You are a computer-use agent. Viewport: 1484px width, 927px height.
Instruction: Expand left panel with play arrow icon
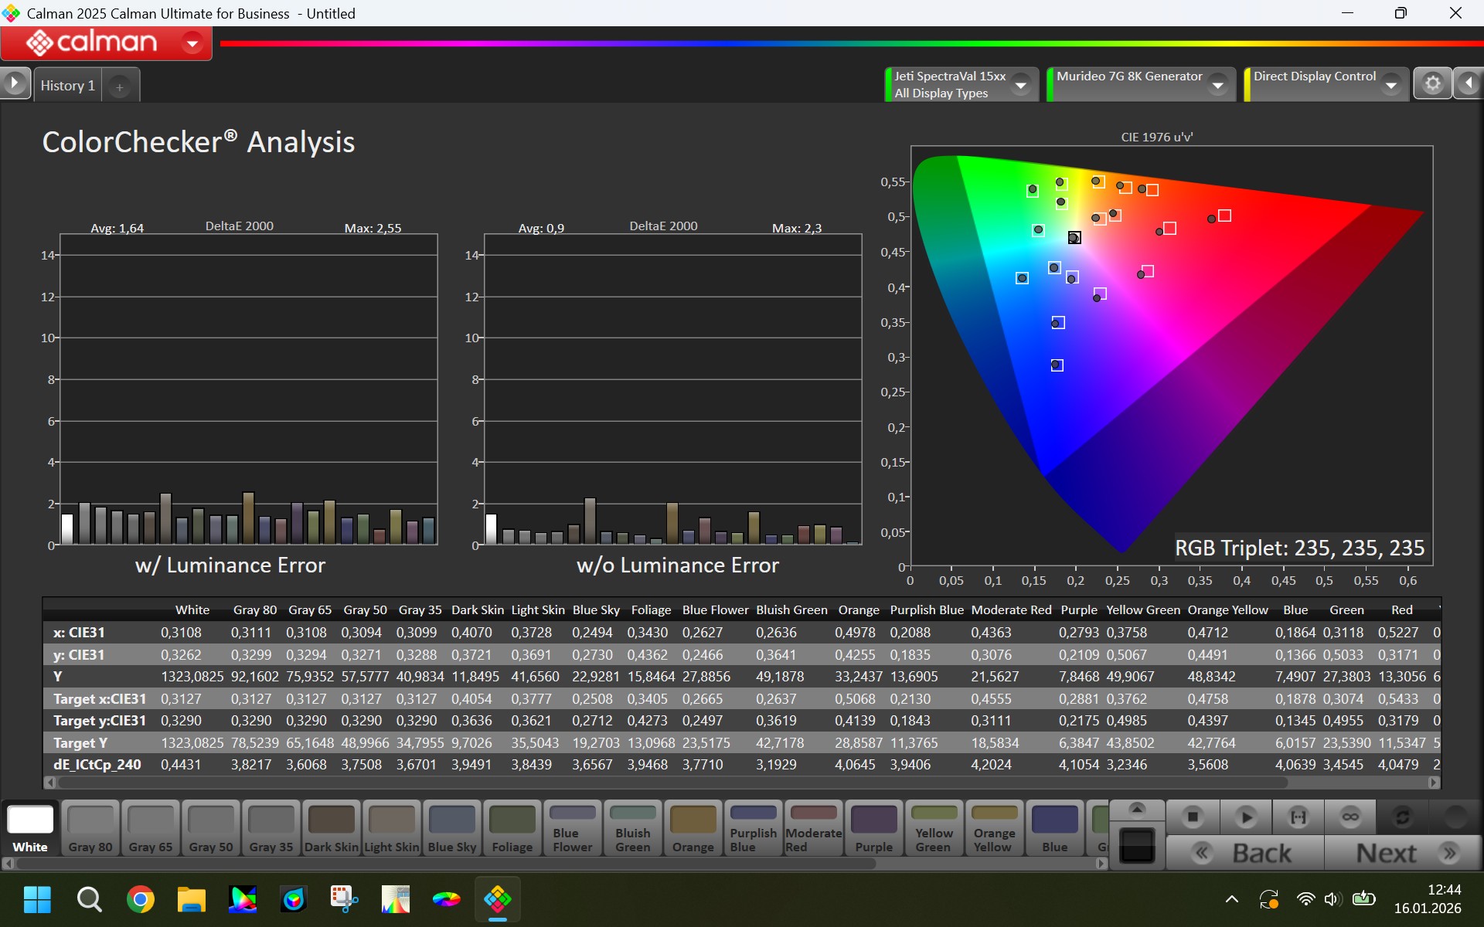click(x=15, y=83)
